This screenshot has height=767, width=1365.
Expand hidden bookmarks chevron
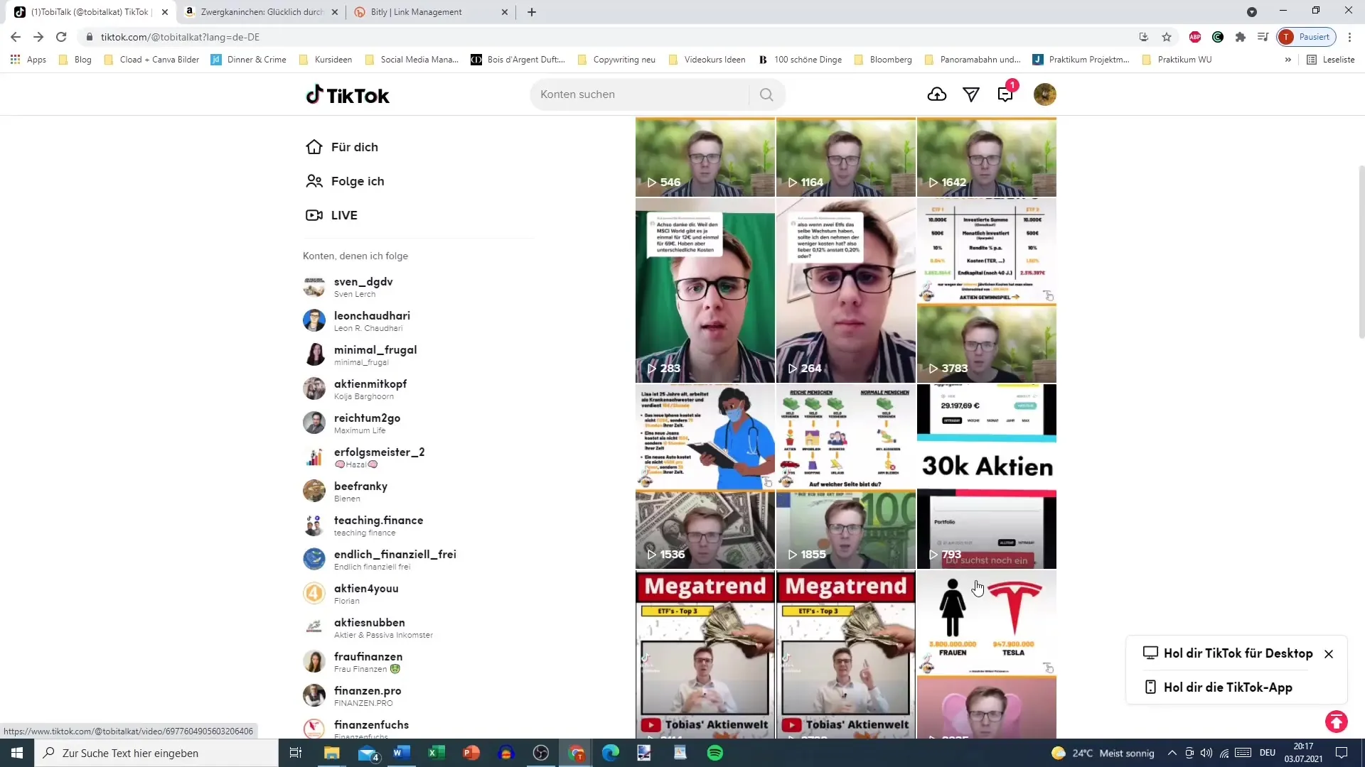tap(1288, 60)
